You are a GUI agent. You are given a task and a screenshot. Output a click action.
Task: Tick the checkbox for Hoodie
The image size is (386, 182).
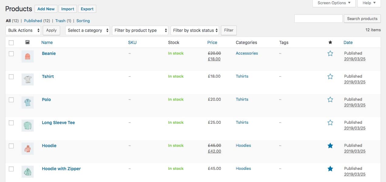click(x=11, y=146)
